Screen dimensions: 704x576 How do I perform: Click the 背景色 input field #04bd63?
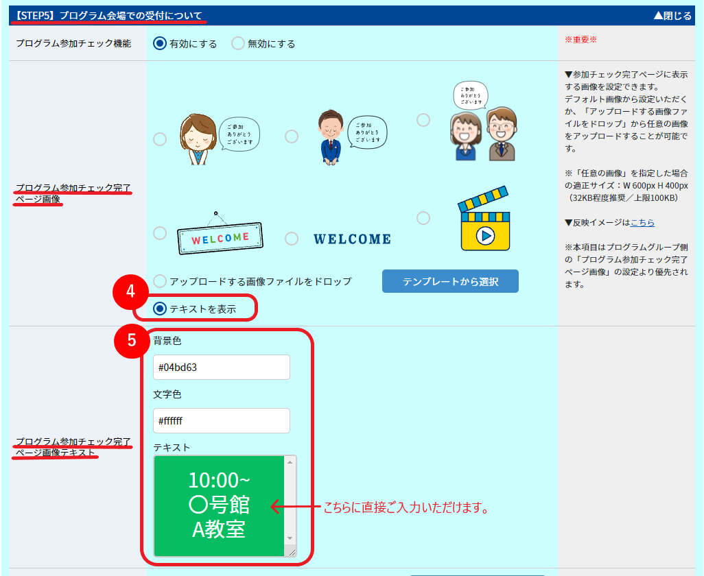click(x=222, y=368)
